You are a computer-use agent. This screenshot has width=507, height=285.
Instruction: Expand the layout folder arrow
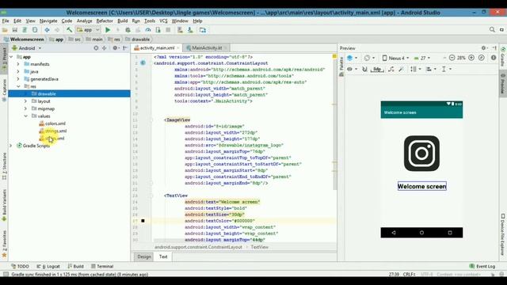(25, 101)
